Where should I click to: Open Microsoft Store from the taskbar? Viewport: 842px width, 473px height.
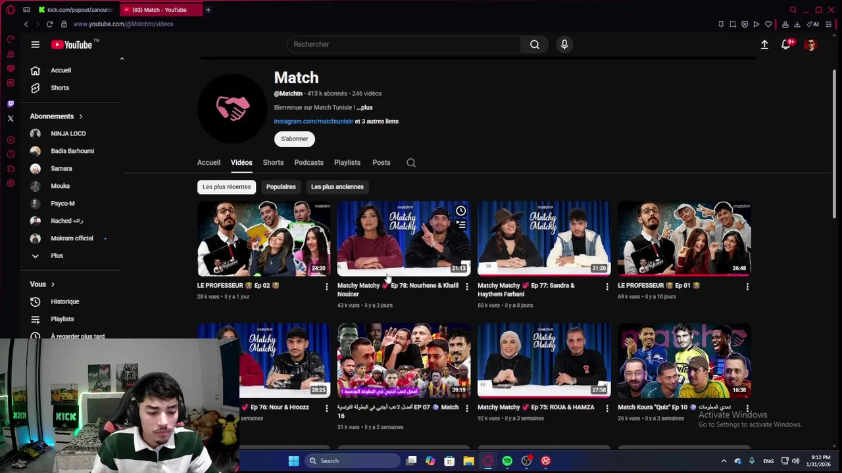(x=449, y=461)
